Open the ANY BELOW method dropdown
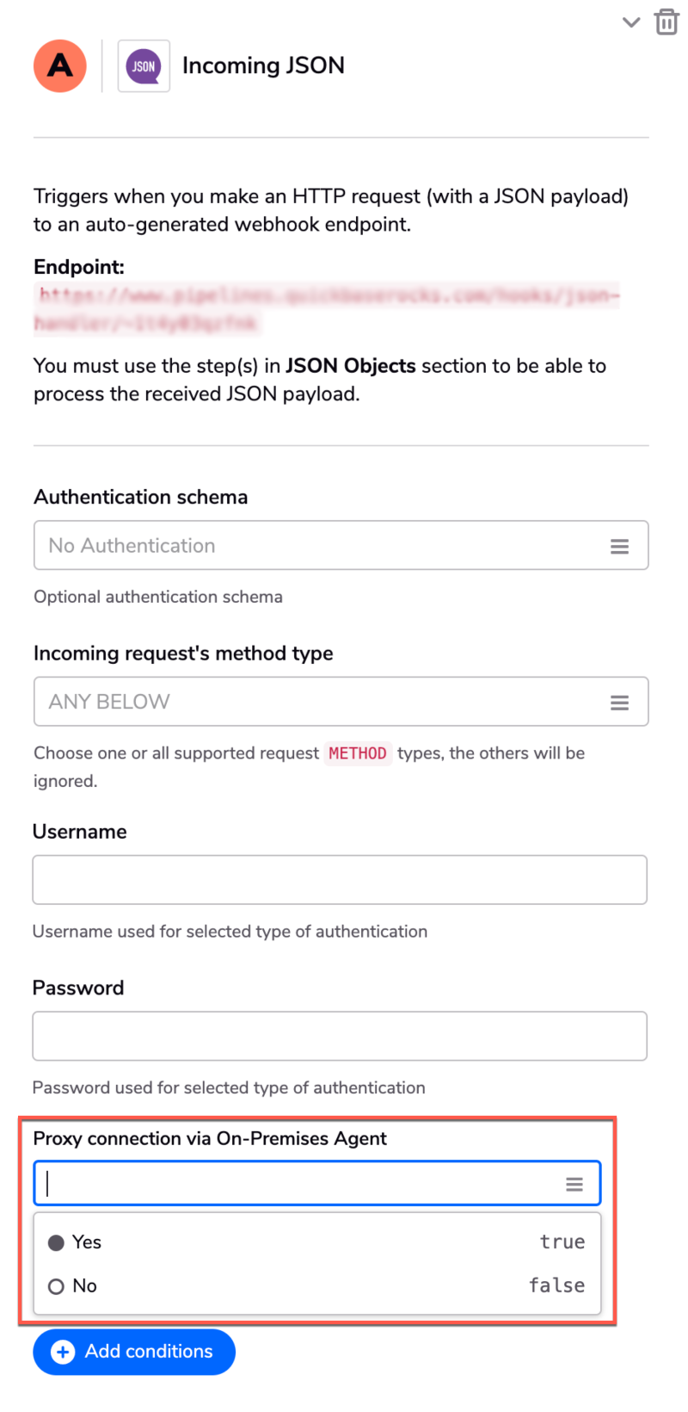The height and width of the screenshot is (1412, 688). point(341,702)
